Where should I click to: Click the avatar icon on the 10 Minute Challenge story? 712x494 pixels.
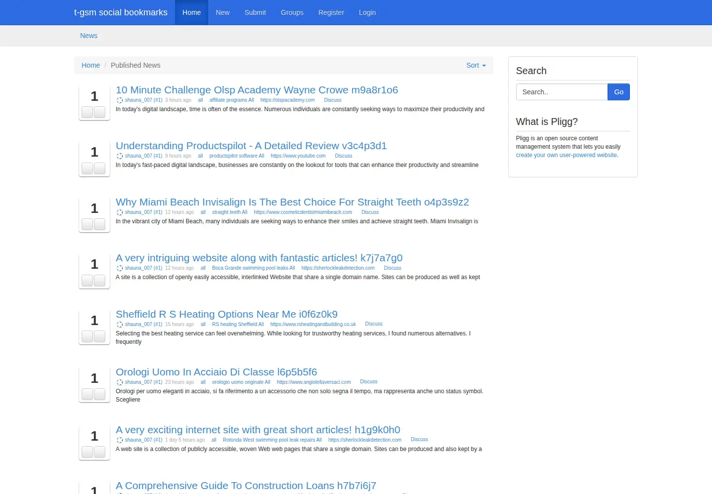pyautogui.click(x=120, y=100)
